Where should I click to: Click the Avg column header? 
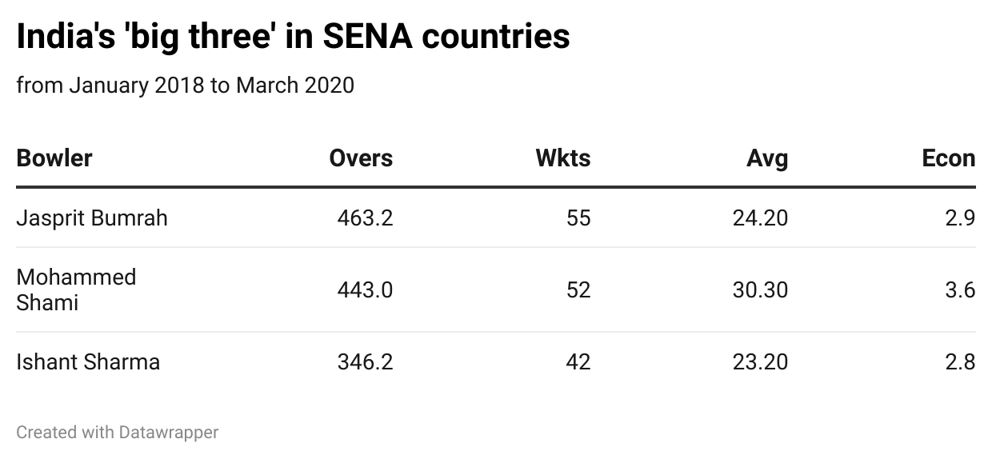766,158
